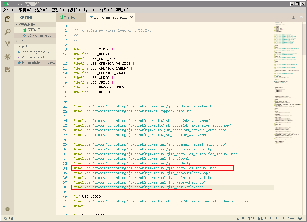Open the 任务(T) menu

106,10
